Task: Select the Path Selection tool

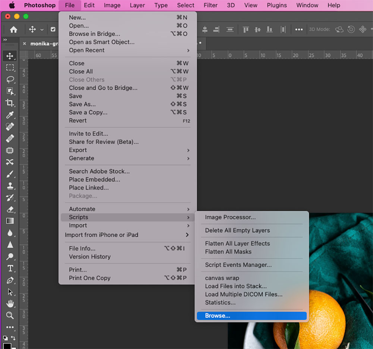Action: (x=10, y=292)
